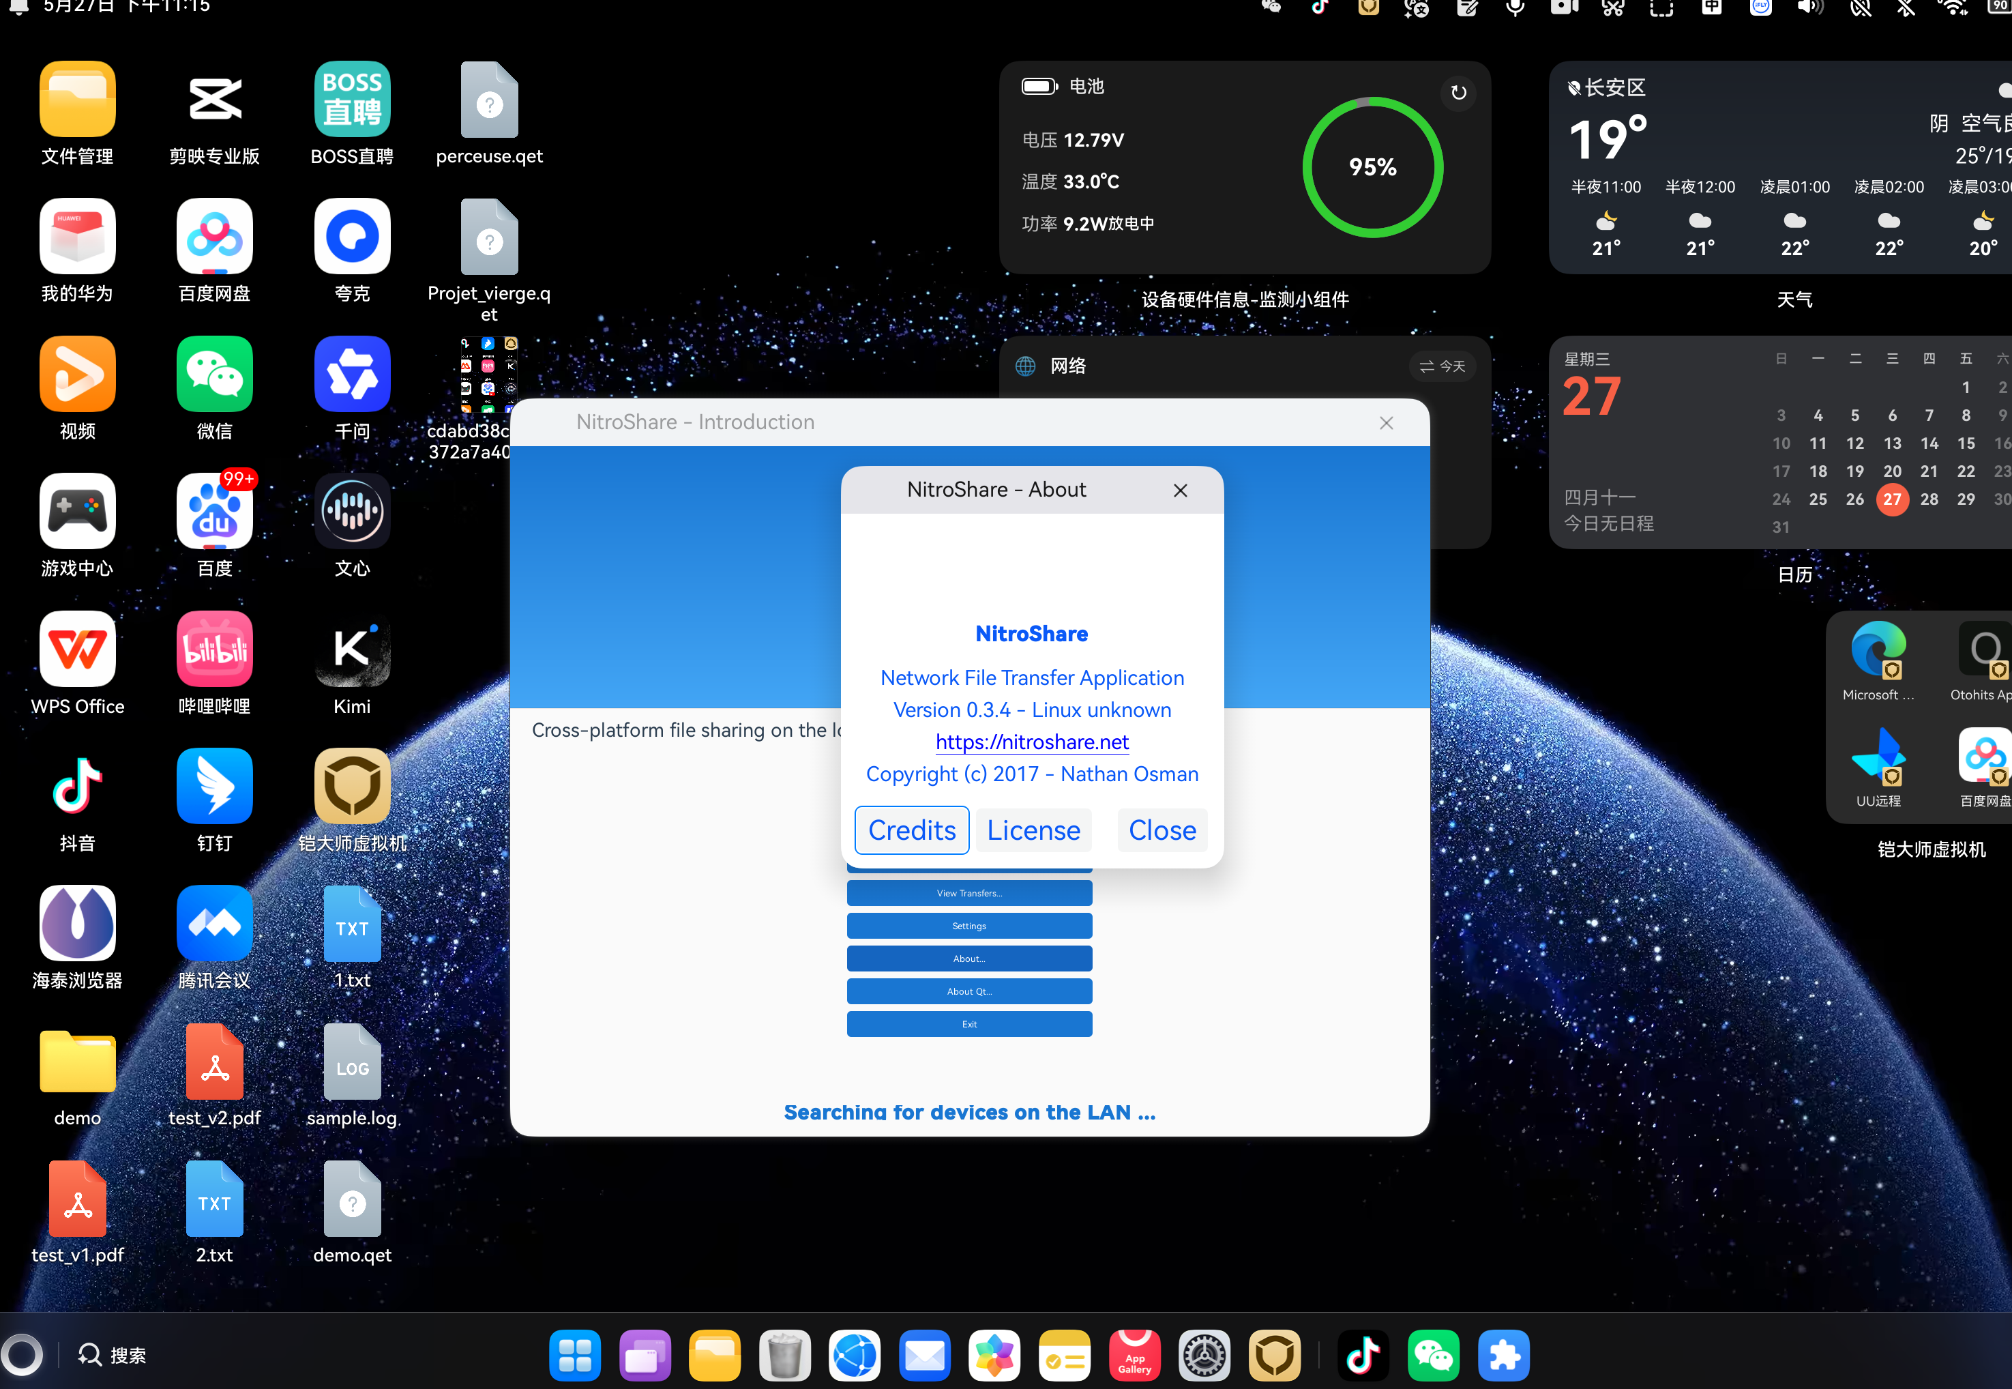Choose About... in the NitroShare menu
This screenshot has height=1389, width=2012.
969,959
